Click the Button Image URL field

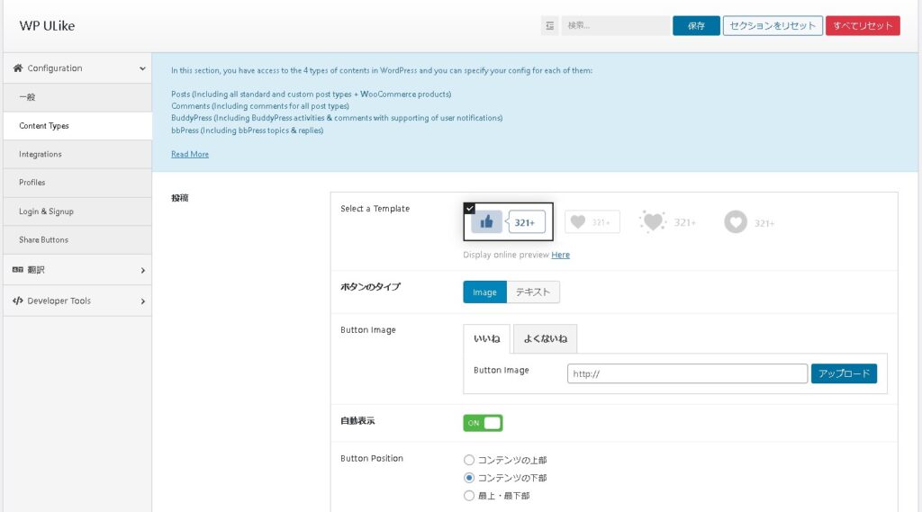[687, 374]
